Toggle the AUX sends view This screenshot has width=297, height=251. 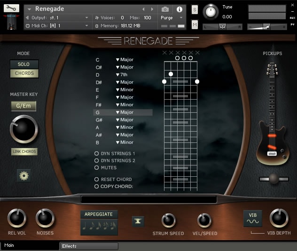292,18
